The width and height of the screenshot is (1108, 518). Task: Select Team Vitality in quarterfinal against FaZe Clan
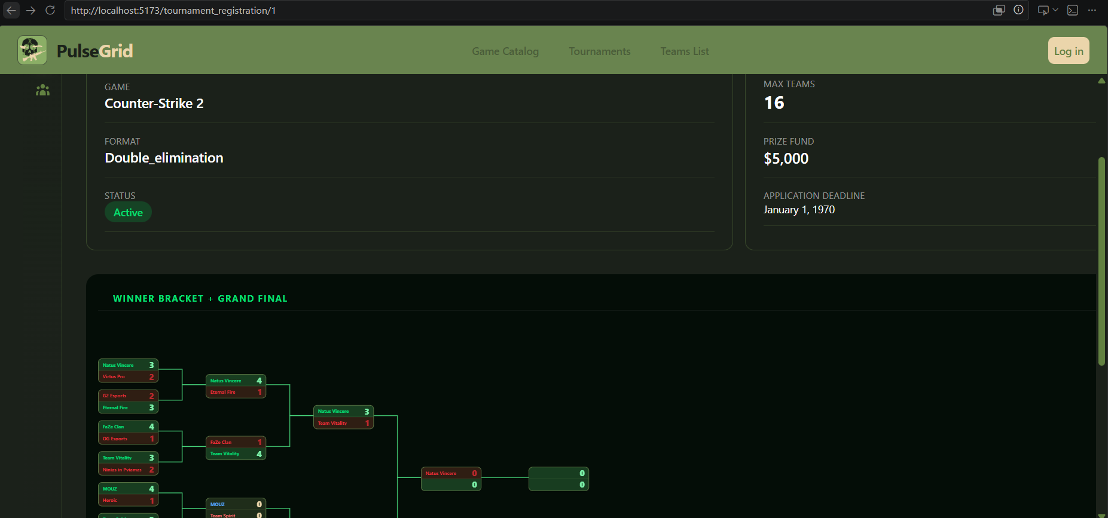[236, 453]
